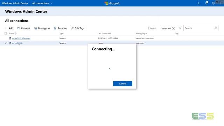Click the search magnifier icon
The image size is (224, 126).
(x=216, y=28)
